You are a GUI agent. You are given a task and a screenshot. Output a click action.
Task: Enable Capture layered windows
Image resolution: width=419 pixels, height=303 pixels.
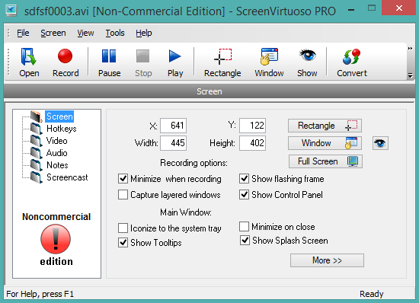pyautogui.click(x=123, y=195)
